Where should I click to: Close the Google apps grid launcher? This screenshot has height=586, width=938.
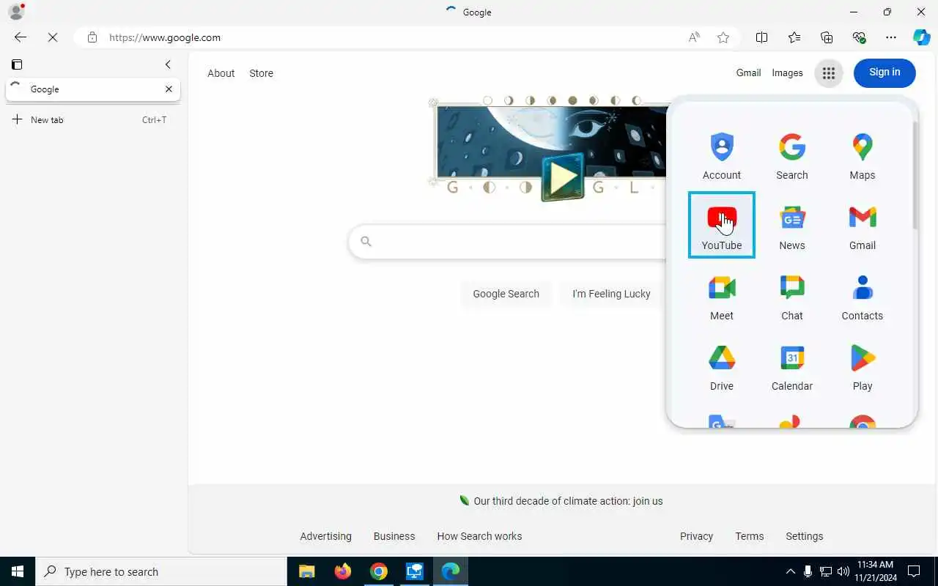pos(829,73)
